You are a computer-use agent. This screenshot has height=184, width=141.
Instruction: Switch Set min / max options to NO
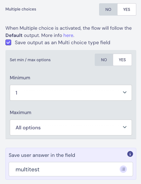[x=104, y=60]
